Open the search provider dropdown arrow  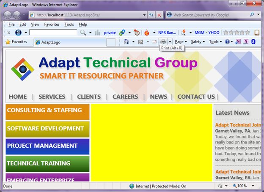coord(258,15)
